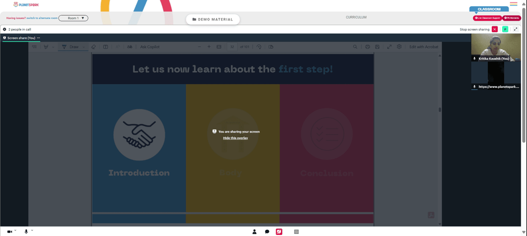Show the participants list

click(x=255, y=232)
